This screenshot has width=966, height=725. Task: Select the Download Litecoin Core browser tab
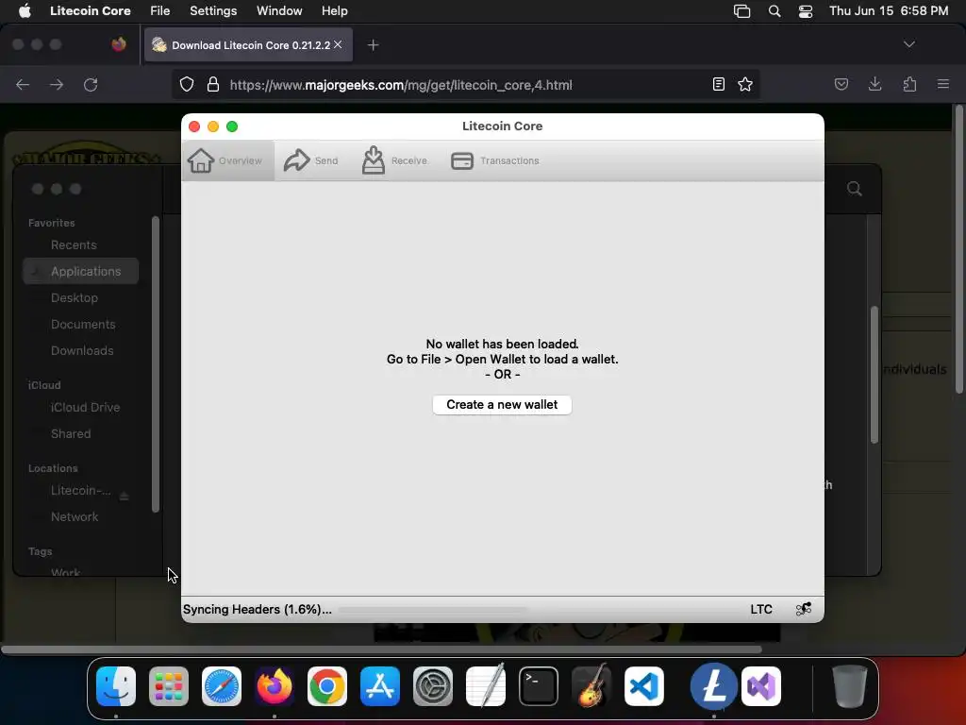tap(248, 45)
